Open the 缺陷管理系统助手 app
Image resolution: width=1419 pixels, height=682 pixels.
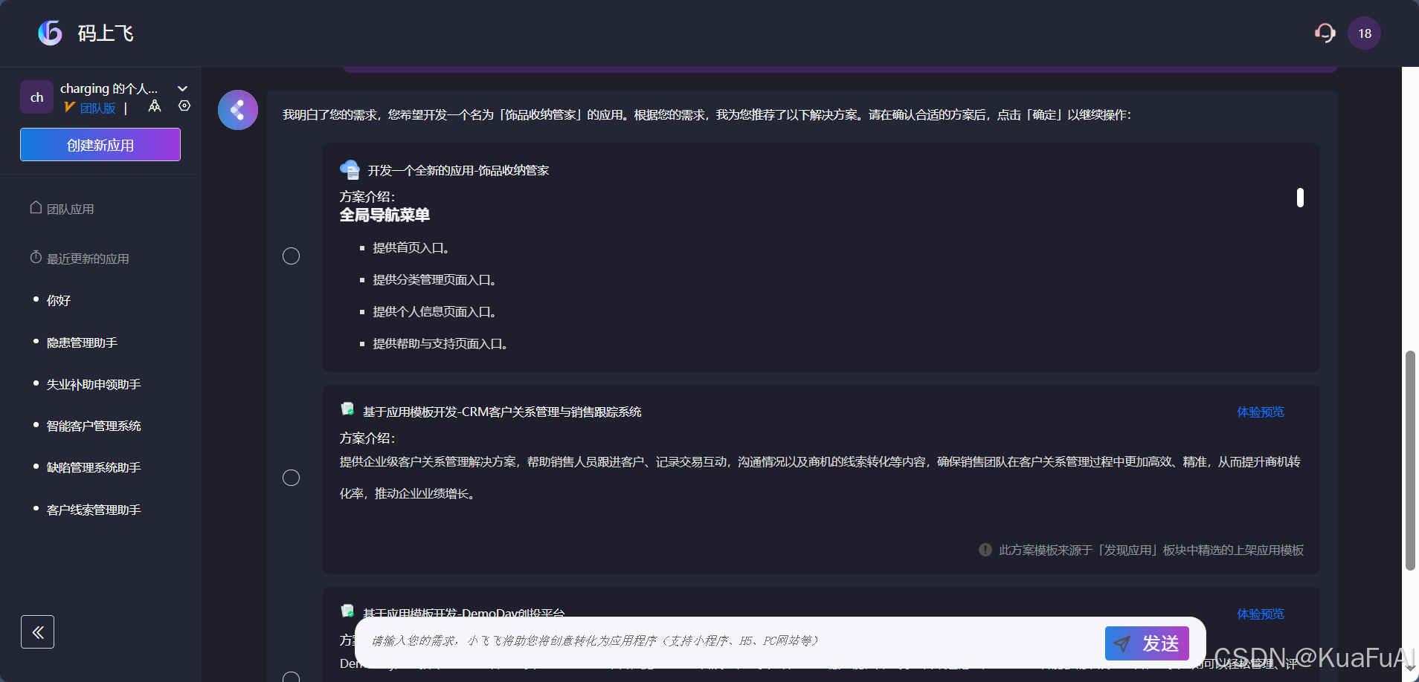point(94,467)
